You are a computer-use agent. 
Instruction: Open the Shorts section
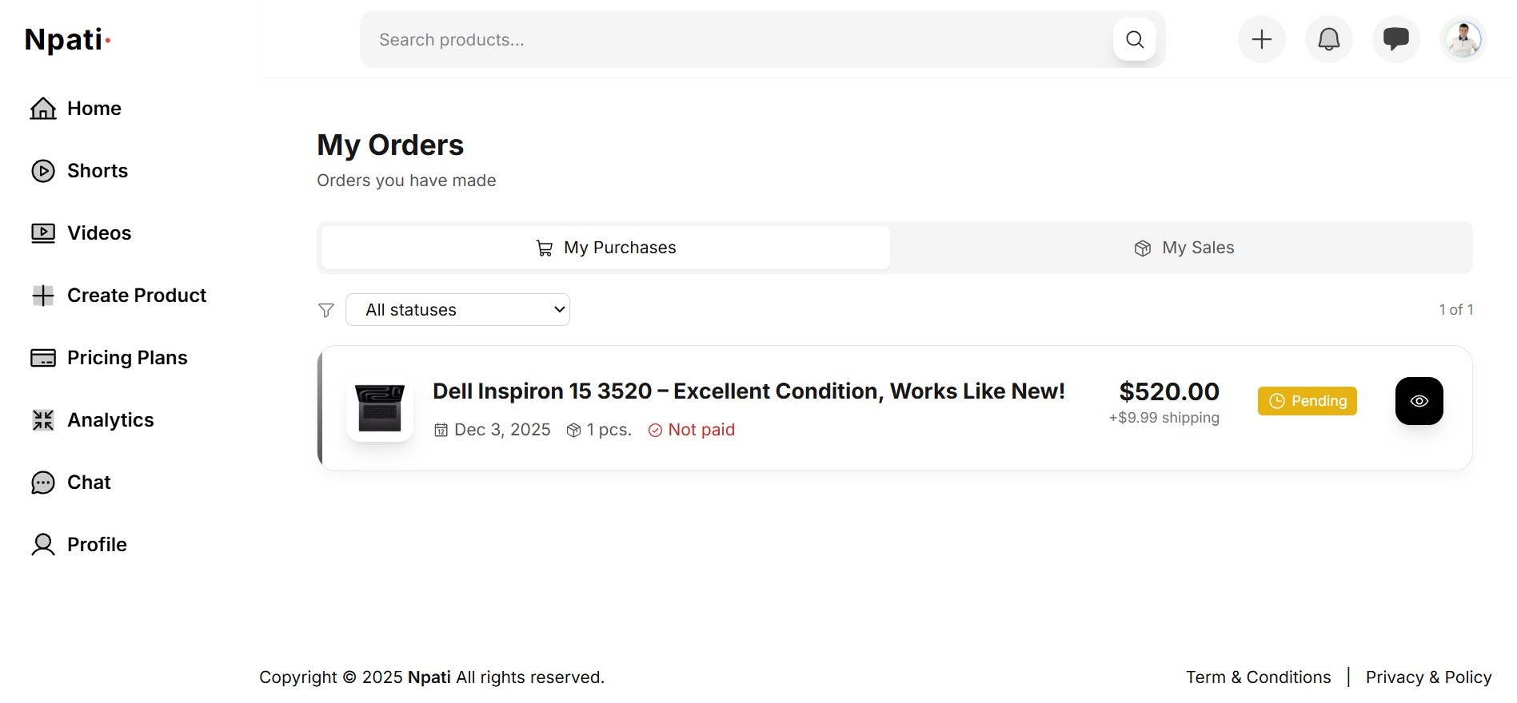coord(98,170)
